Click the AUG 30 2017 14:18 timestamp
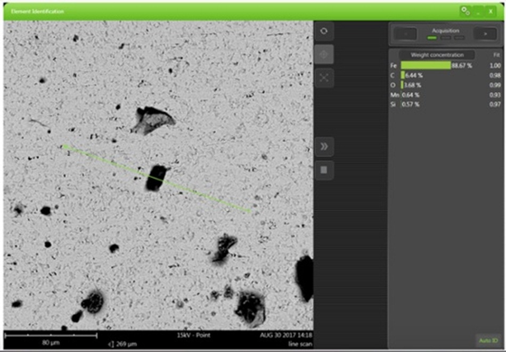The width and height of the screenshot is (506, 352). pos(286,335)
